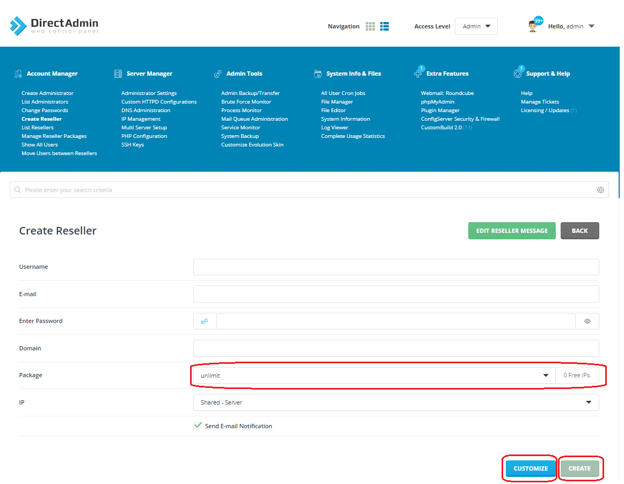
Task: Open Create Administrator menu item
Action: pyautogui.click(x=47, y=93)
